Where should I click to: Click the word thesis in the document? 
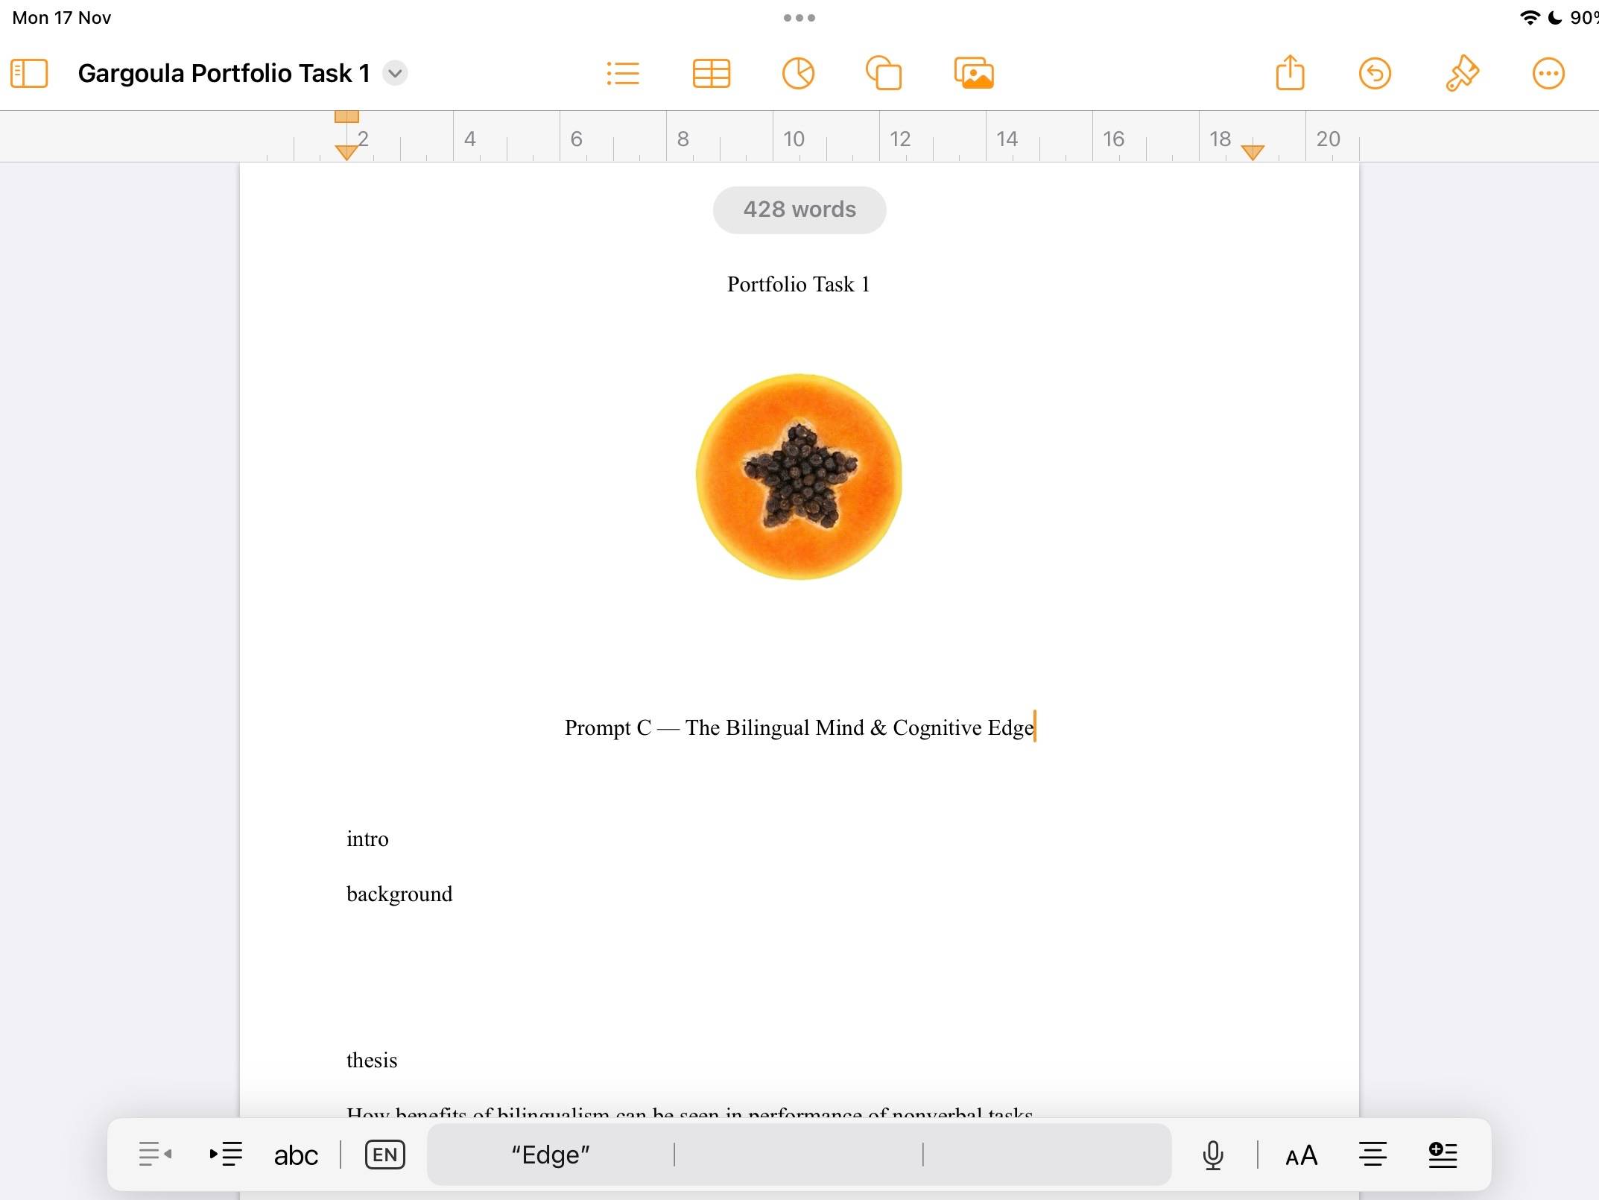click(x=372, y=1060)
